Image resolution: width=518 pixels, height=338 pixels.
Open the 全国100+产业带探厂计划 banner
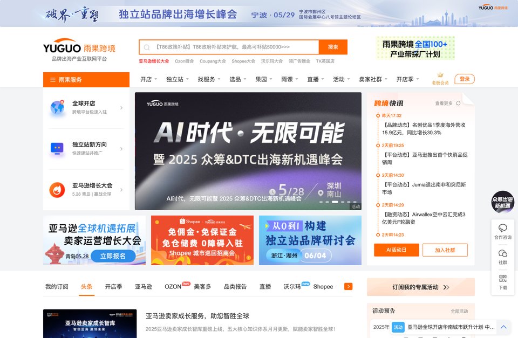point(415,48)
